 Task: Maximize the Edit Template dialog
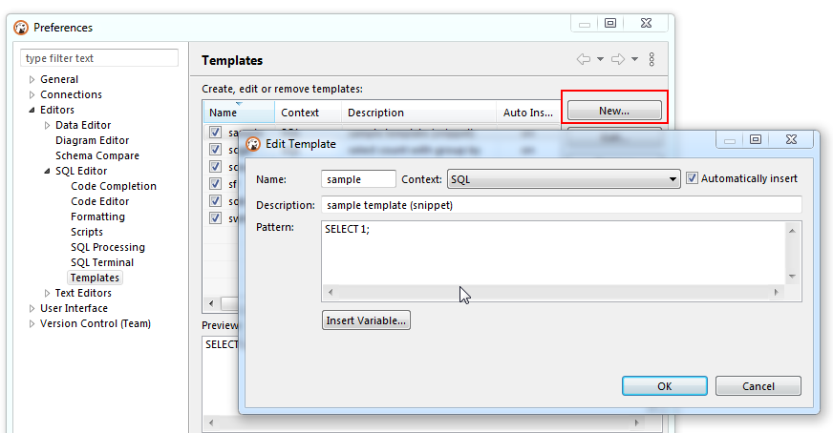[x=756, y=139]
